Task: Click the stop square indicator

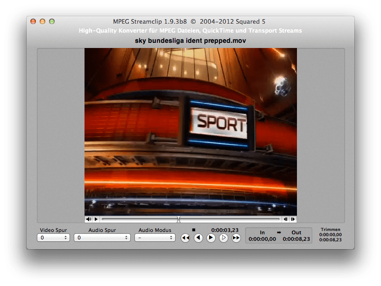Action: pyautogui.click(x=194, y=230)
